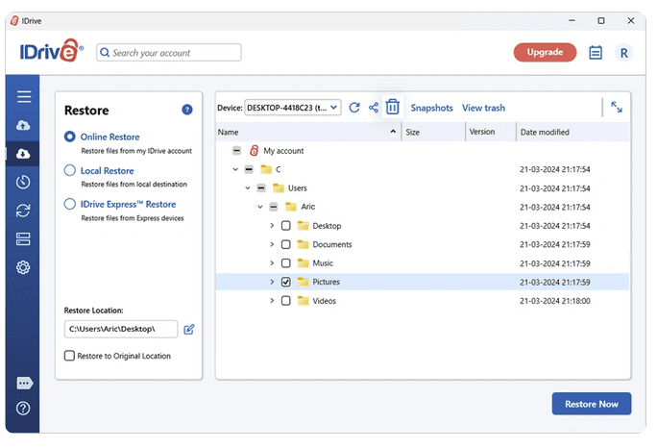
Task: Click the Search your account field
Action: (x=169, y=53)
